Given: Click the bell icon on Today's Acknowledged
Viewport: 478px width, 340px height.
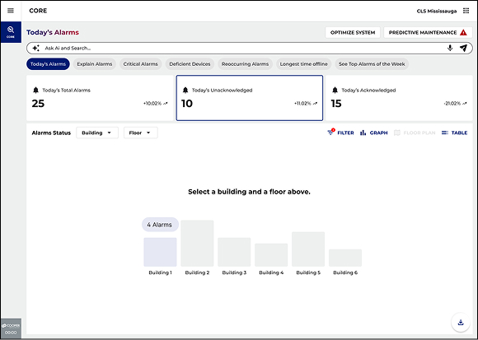Looking at the screenshot, I should [335, 90].
